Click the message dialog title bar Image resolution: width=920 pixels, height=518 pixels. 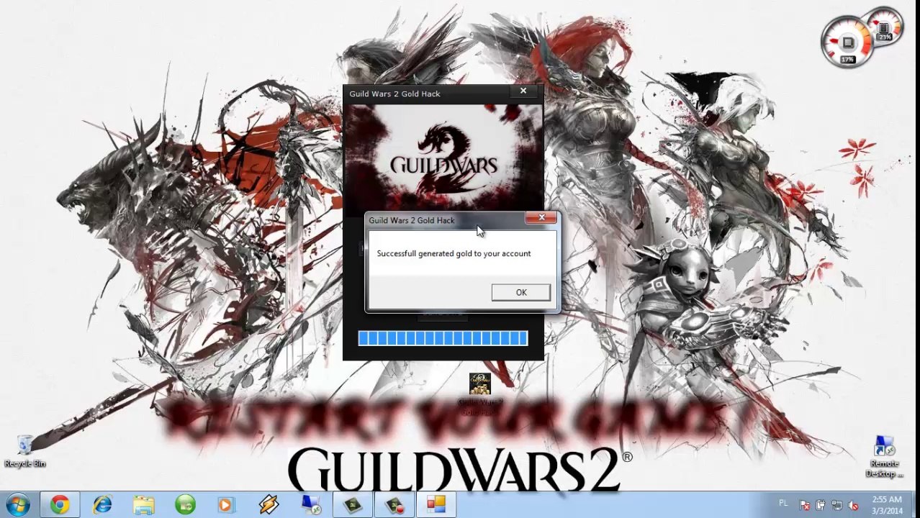tap(446, 220)
